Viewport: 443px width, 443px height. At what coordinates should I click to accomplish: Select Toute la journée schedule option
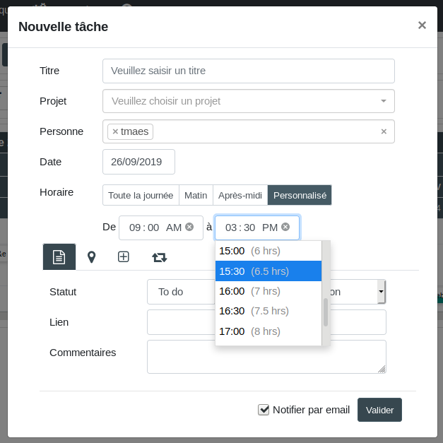[x=141, y=195]
